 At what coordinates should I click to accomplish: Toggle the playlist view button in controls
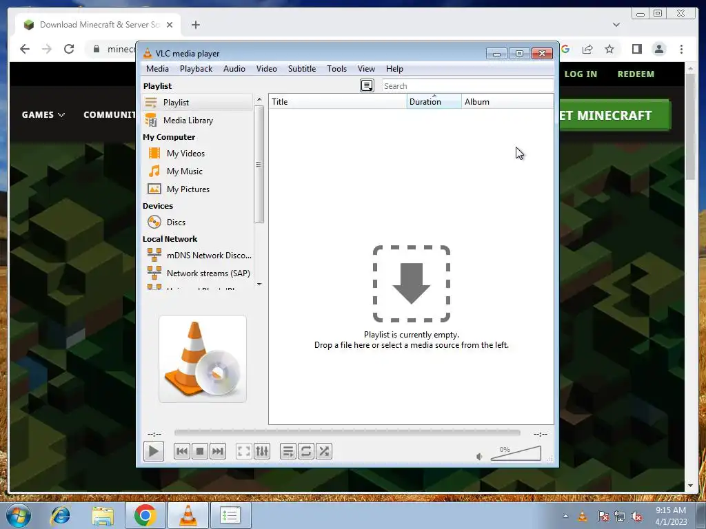pyautogui.click(x=288, y=451)
